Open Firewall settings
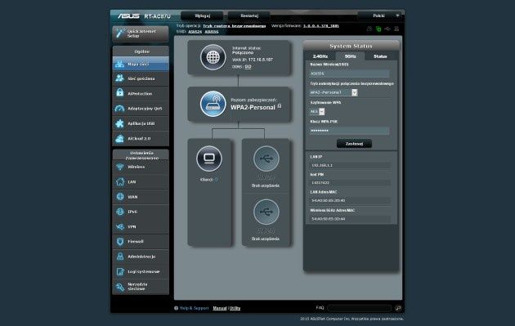 [141, 242]
